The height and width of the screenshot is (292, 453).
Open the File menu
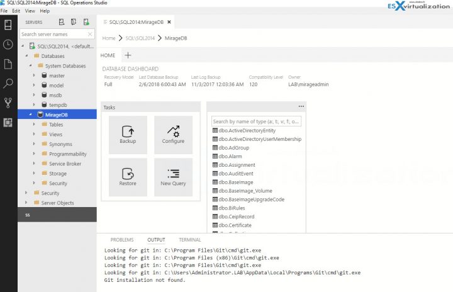point(4,11)
